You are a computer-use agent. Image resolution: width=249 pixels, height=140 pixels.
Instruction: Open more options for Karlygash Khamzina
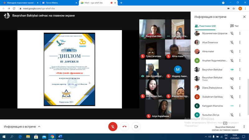(240, 106)
